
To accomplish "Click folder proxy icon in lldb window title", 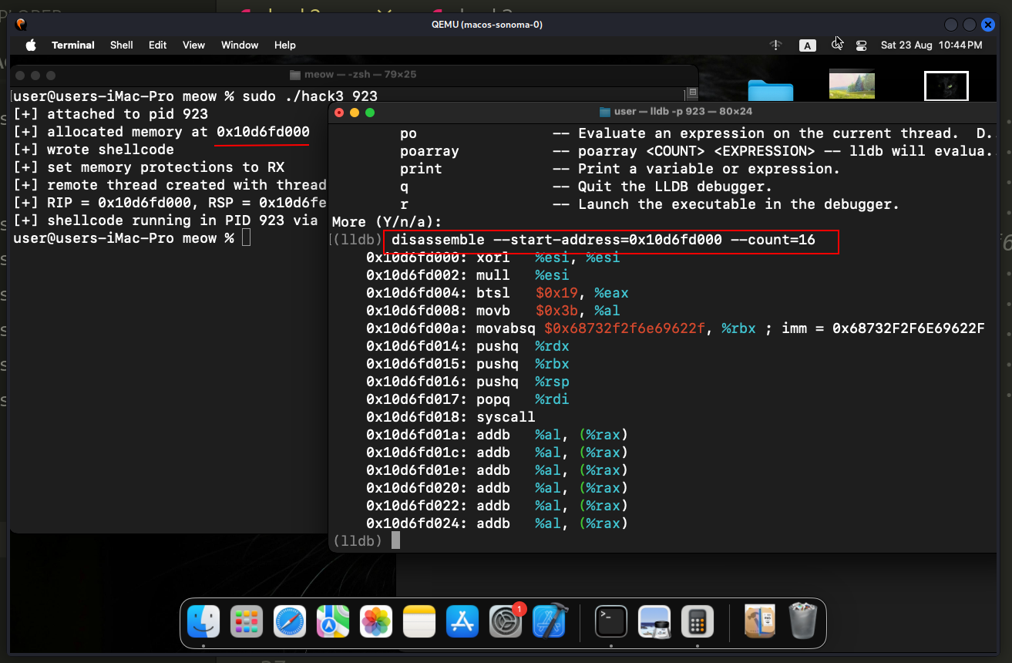I will [605, 112].
